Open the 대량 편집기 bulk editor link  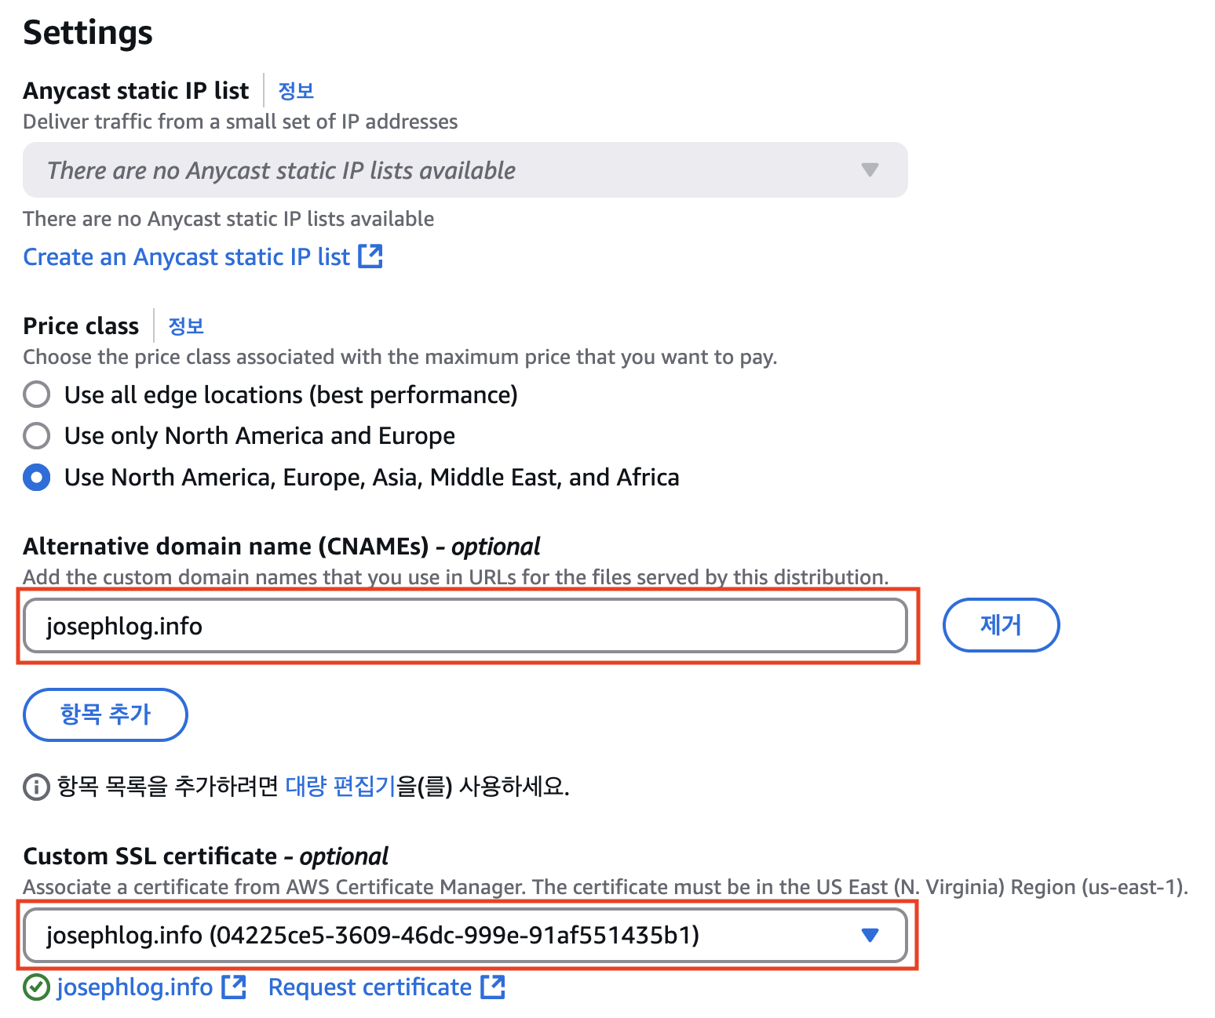coord(340,786)
